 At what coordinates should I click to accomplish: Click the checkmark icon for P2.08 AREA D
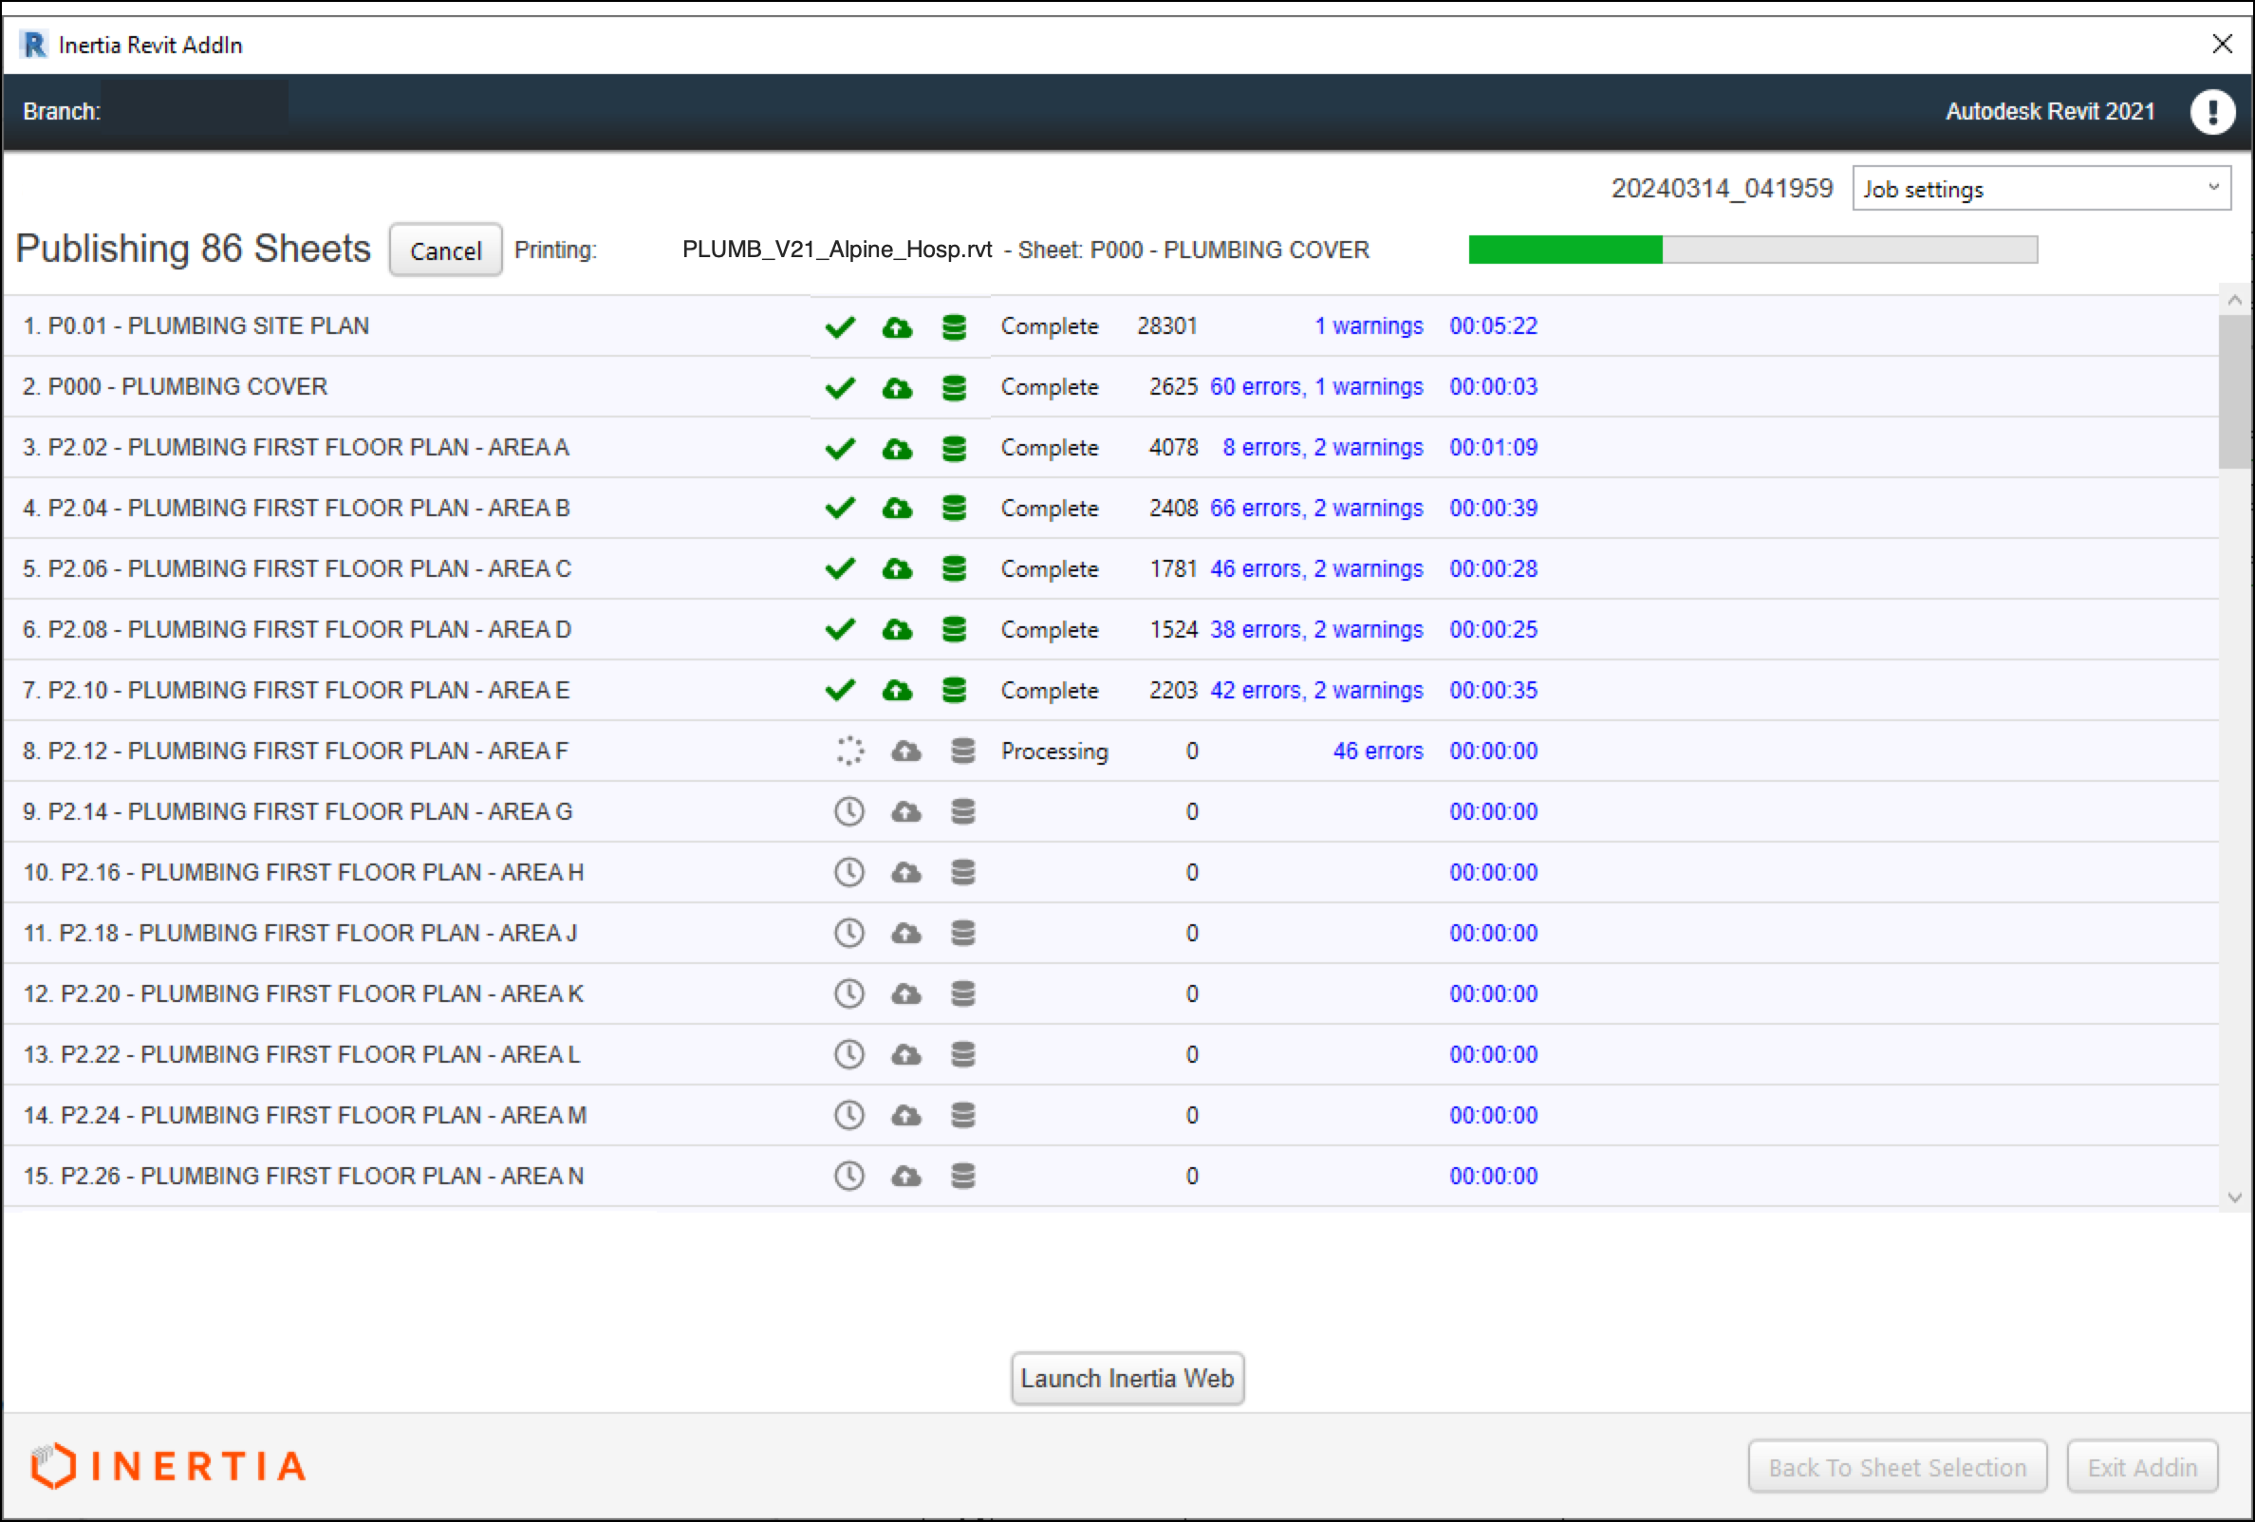click(x=839, y=629)
